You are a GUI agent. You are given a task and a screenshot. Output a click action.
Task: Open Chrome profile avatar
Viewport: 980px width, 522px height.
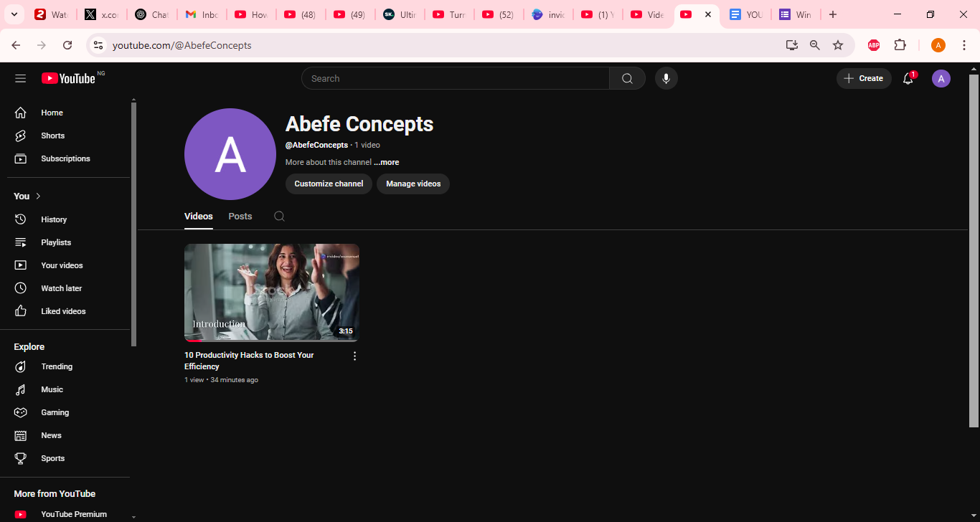[938, 45]
